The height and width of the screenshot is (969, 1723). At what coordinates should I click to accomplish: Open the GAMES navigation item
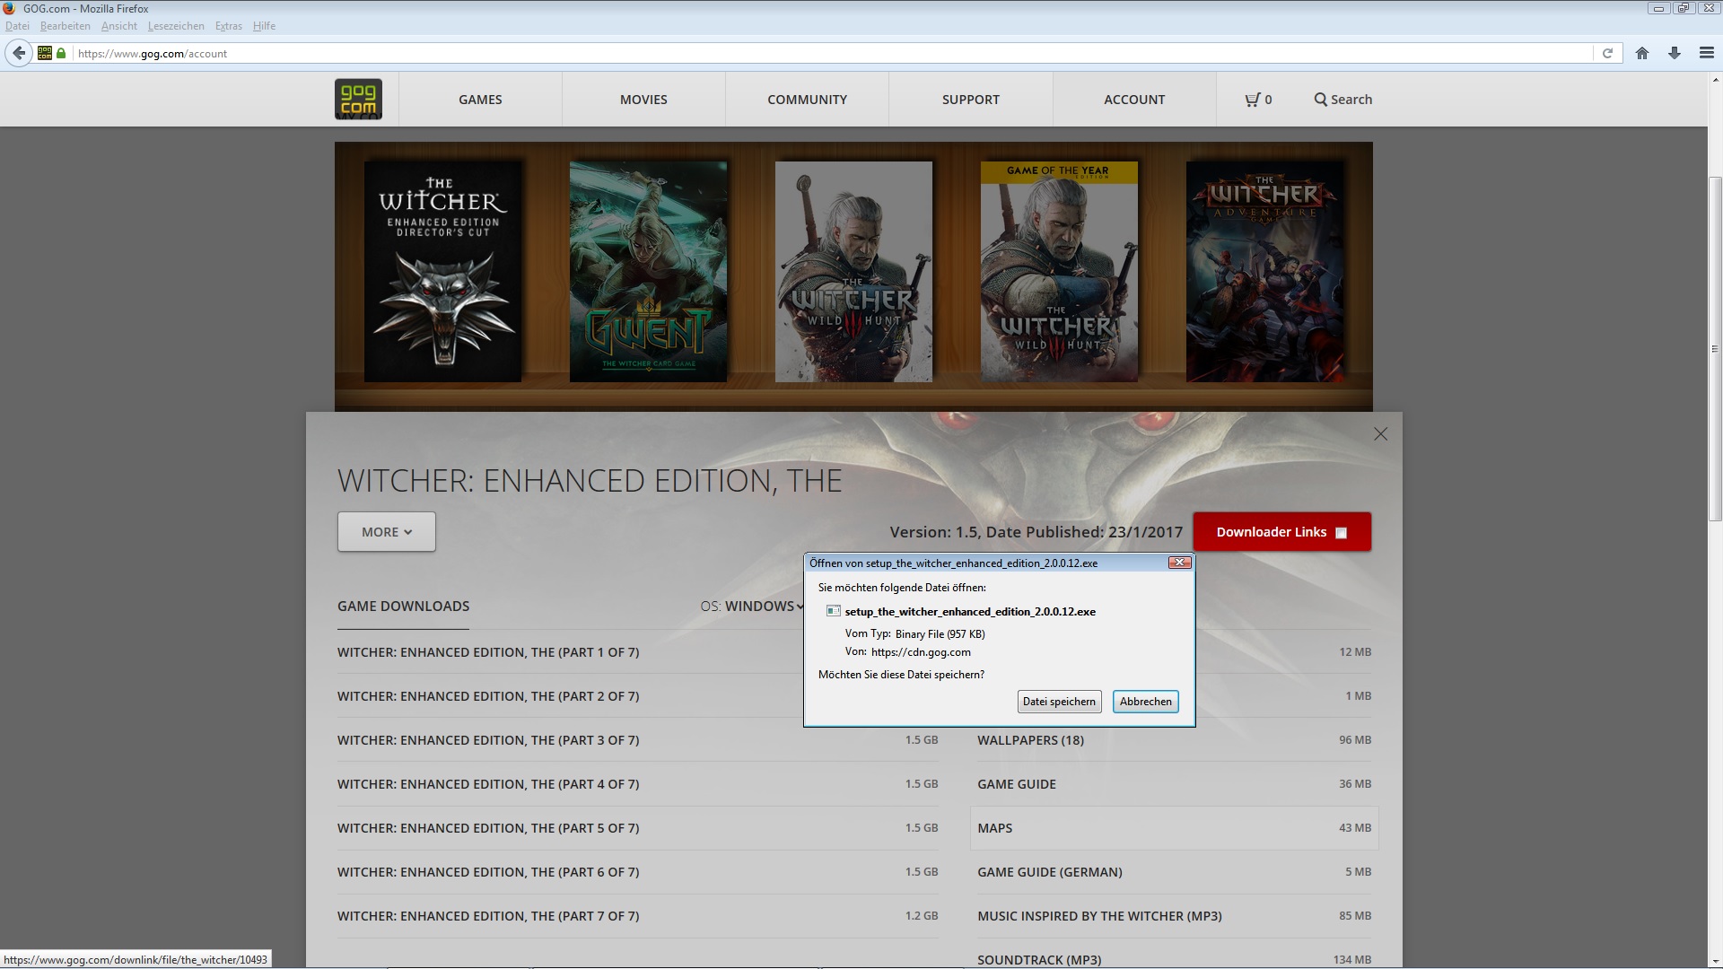tap(480, 100)
